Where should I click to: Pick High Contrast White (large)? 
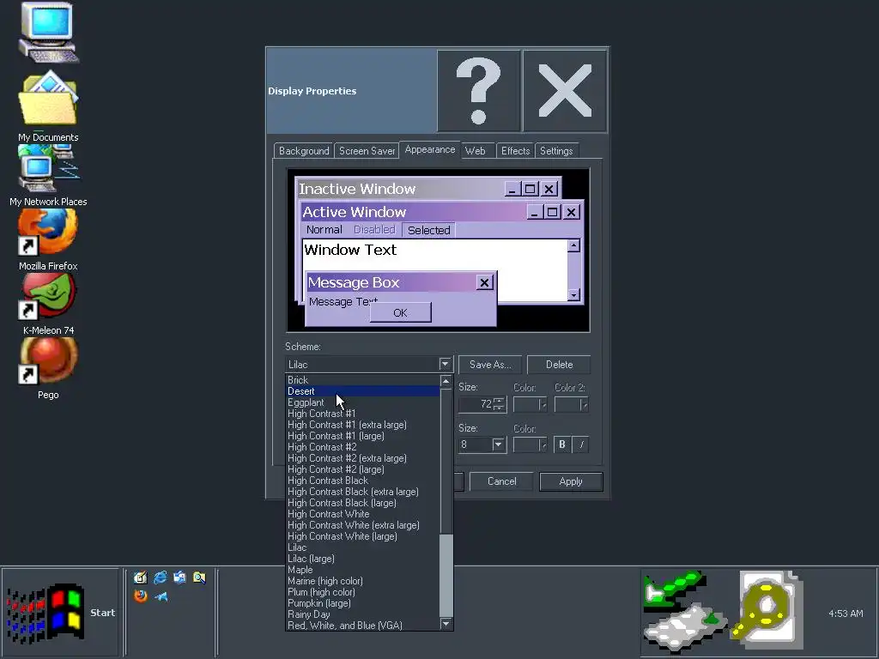pyautogui.click(x=363, y=536)
